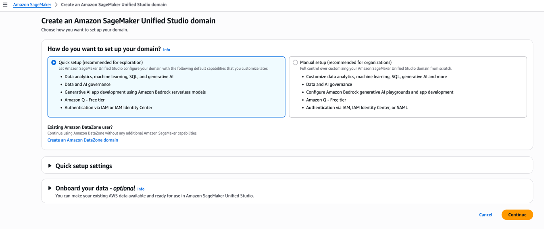Screen dimensions: 544x229
Task: Open Info beside the domain setup heading
Action: coord(167,50)
